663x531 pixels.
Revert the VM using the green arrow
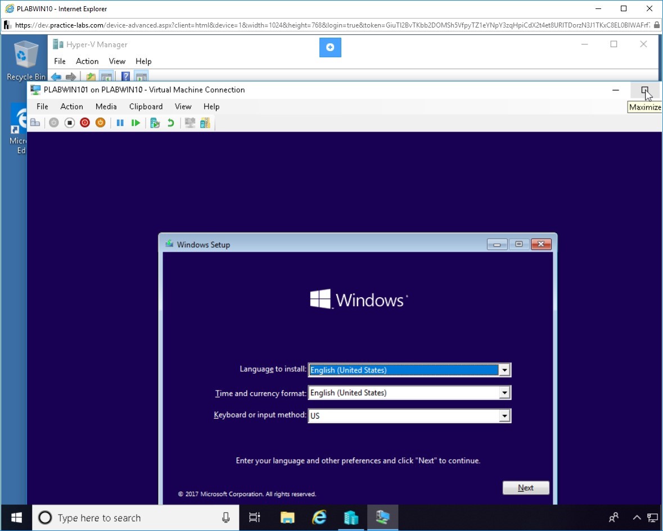(x=171, y=123)
